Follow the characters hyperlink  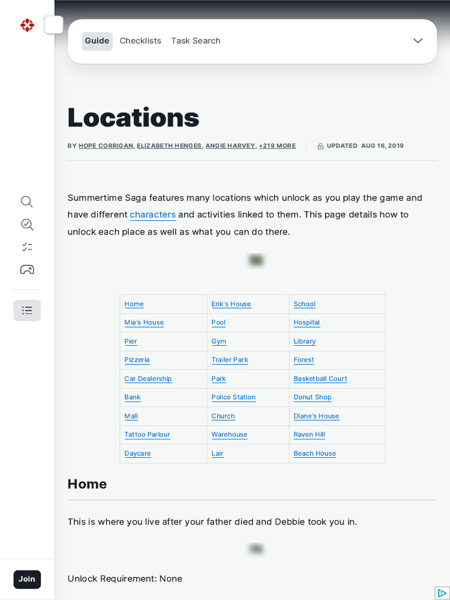click(x=152, y=215)
